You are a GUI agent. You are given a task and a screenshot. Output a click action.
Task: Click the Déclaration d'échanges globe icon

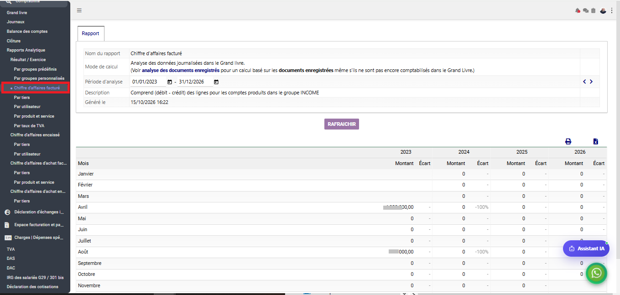(7, 212)
